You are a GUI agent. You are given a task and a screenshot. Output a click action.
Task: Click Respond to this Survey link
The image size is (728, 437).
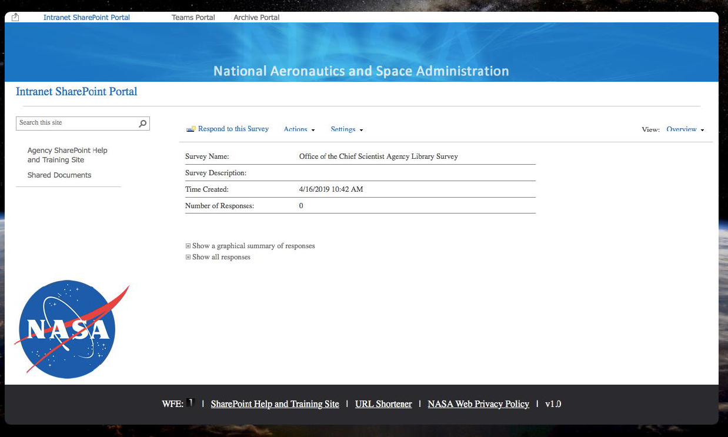pos(233,129)
